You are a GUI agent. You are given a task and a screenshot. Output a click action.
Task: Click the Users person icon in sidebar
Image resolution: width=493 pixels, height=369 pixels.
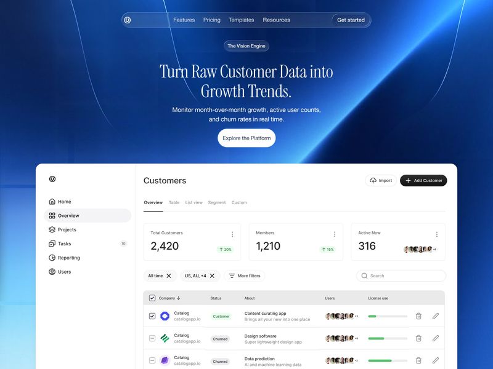coord(52,272)
